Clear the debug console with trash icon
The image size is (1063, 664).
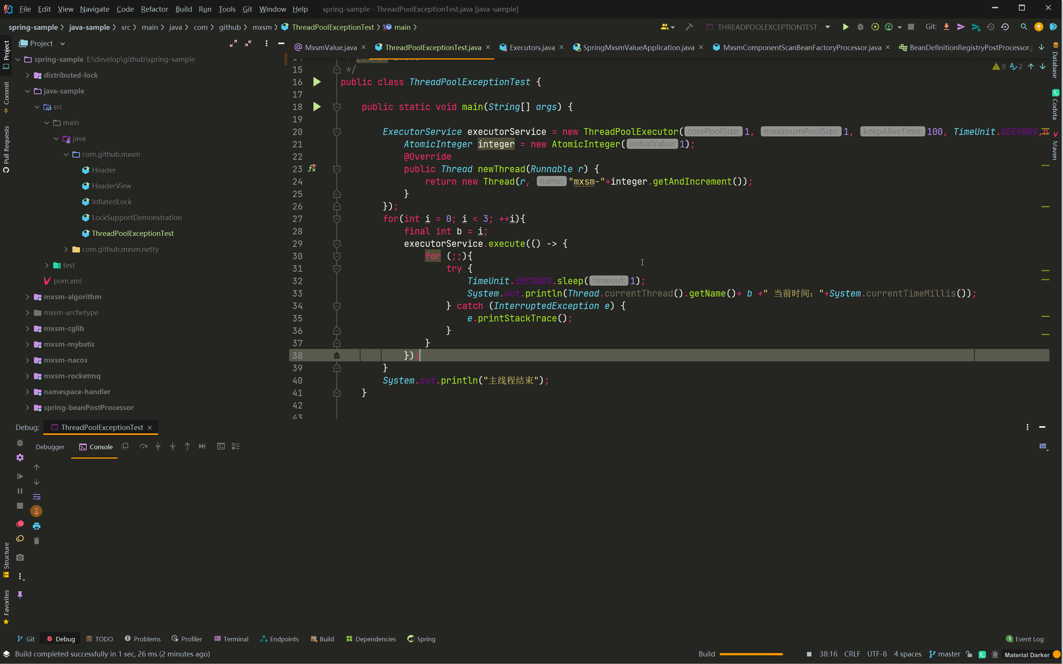point(37,541)
